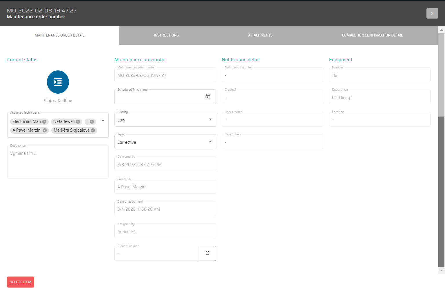
Task: Switch to the Instructions tab
Action: 166,35
